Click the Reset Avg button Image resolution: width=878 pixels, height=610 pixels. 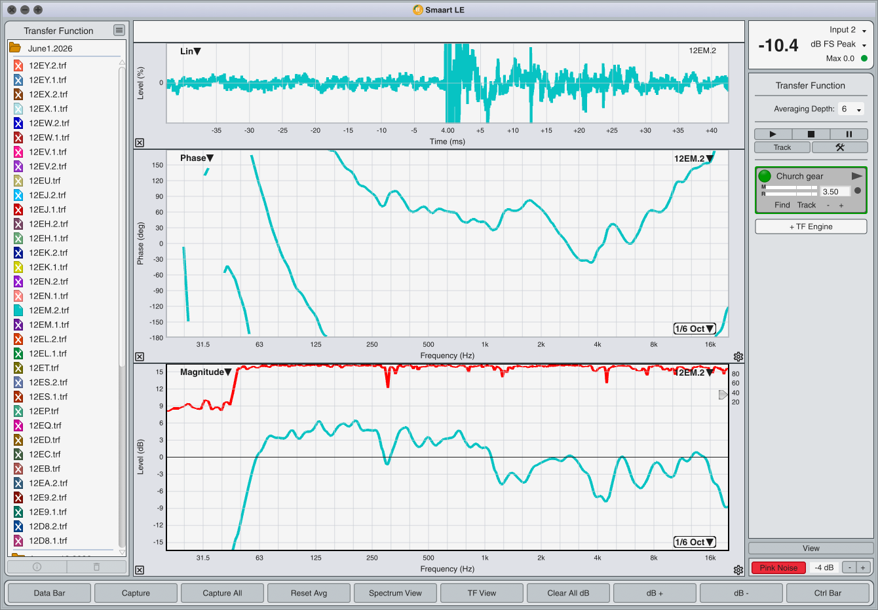click(309, 593)
